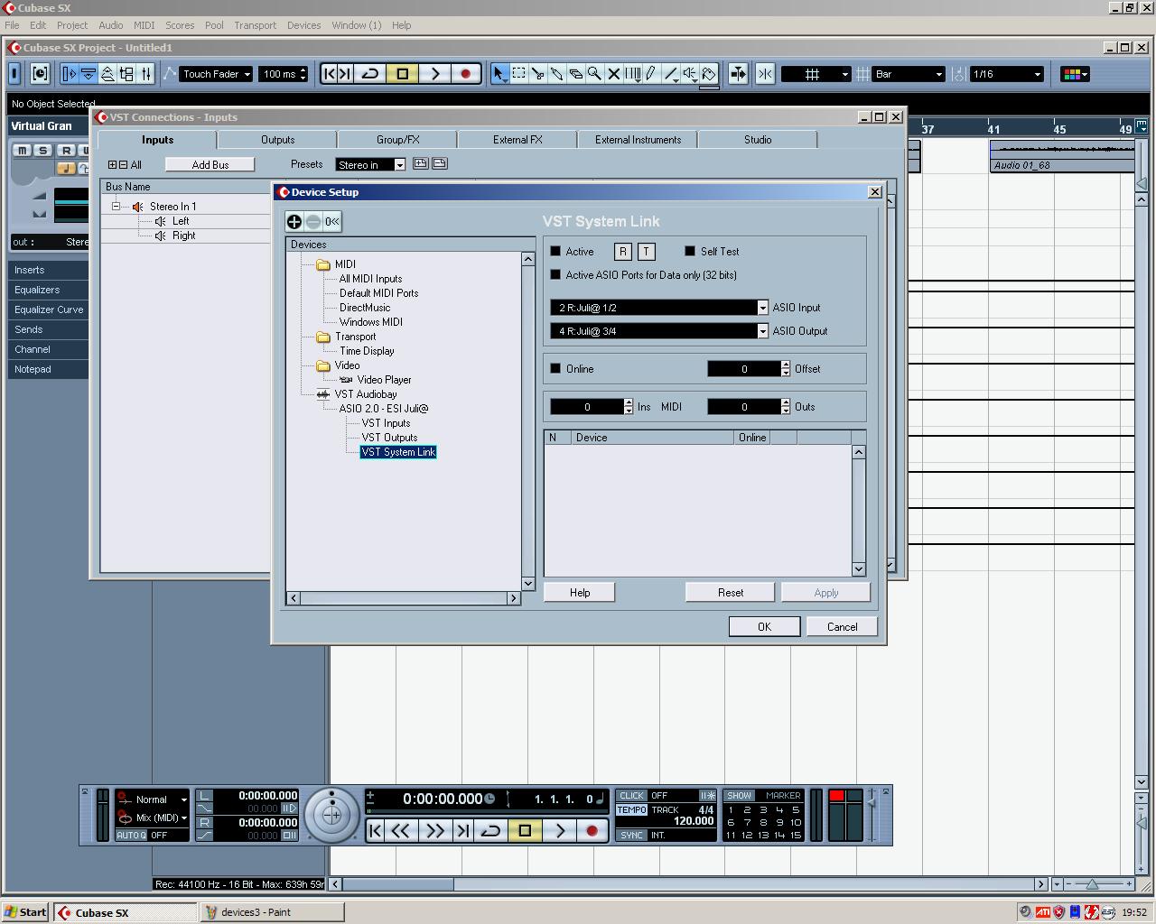This screenshot has height=924, width=1156.
Task: Enable the Online checkbox
Action: tap(555, 369)
